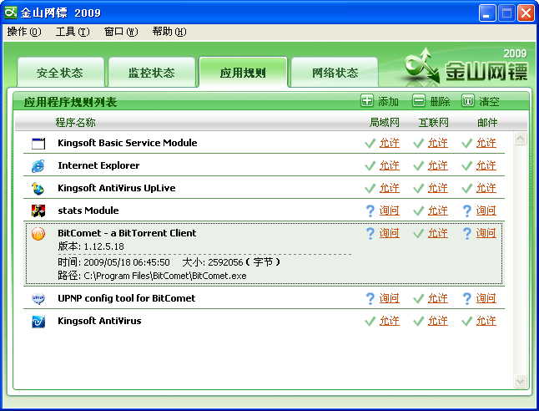
Task: Click the Kingsoft AntiVirus UpLive globe icon
Action: [x=38, y=188]
